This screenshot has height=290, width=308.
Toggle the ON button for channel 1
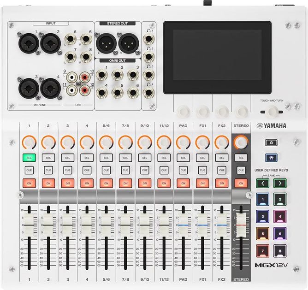(29, 183)
